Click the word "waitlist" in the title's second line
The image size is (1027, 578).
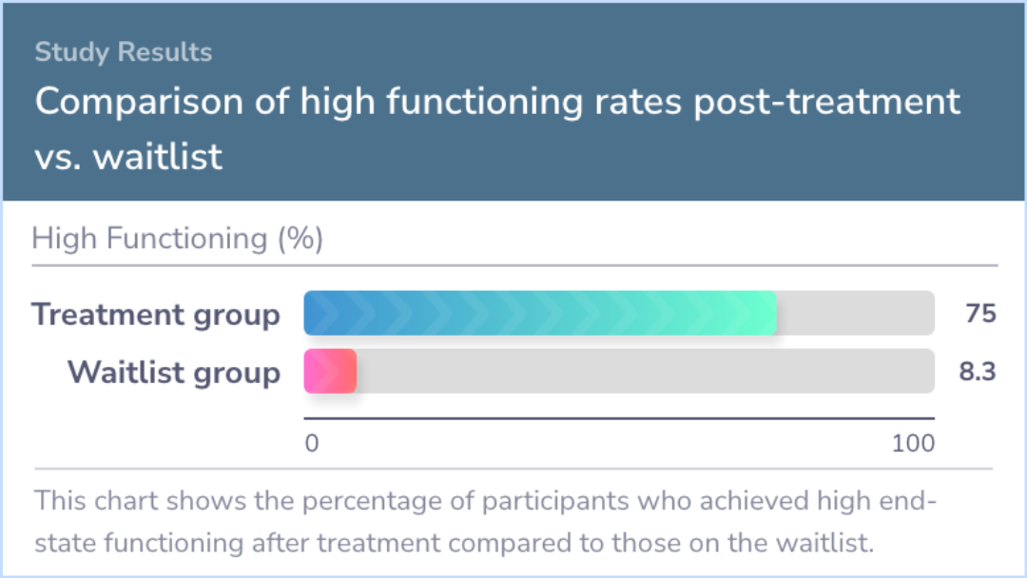point(158,156)
